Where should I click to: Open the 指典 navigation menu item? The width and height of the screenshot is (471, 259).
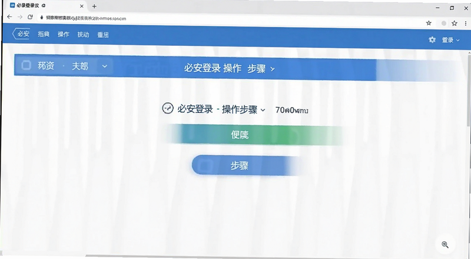click(x=44, y=34)
